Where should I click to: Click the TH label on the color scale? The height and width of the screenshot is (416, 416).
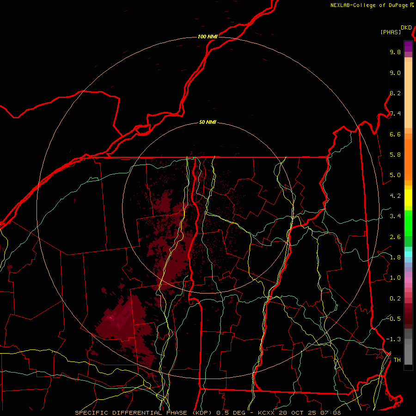tap(397, 360)
